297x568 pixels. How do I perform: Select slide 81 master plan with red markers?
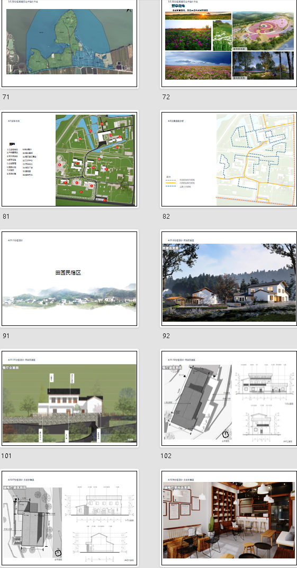(69, 159)
